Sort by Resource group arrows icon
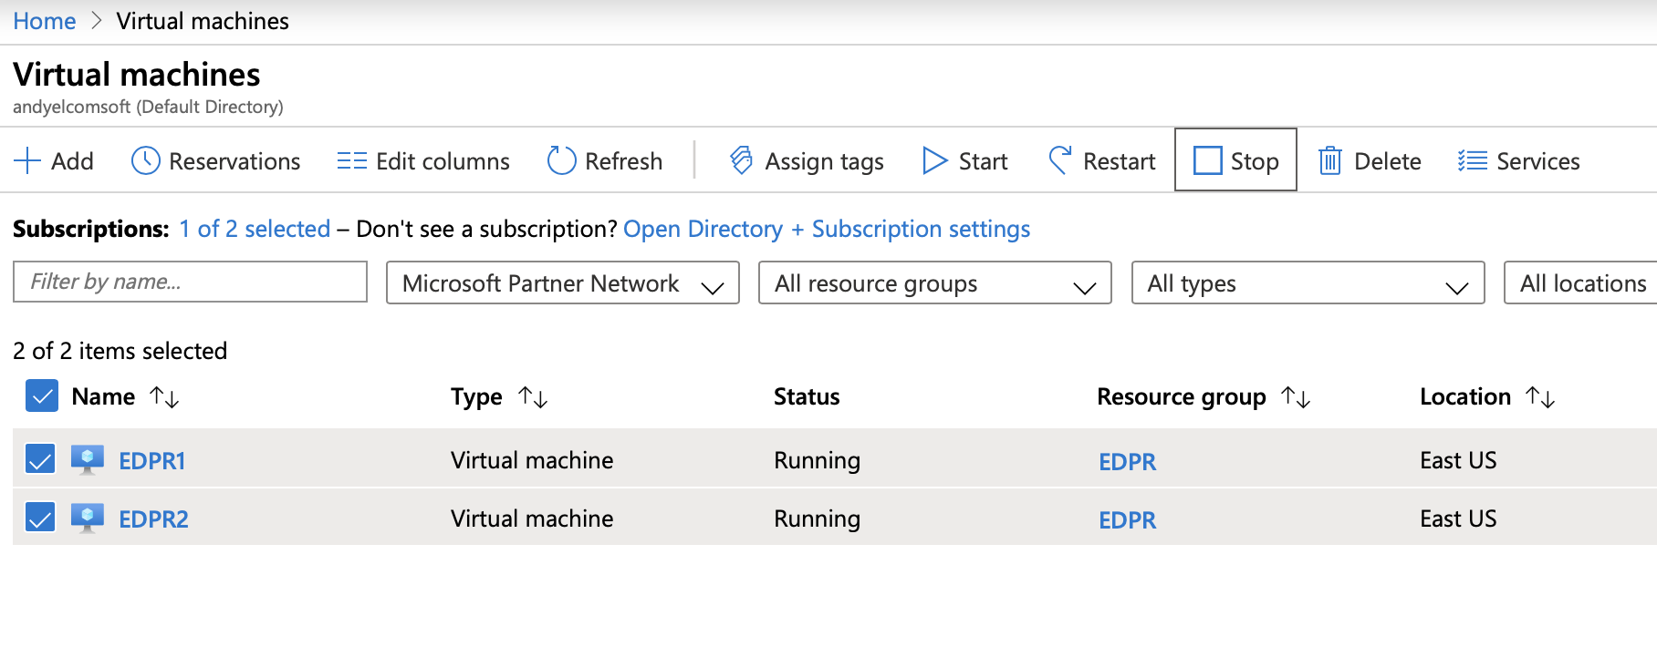 coord(1296,396)
